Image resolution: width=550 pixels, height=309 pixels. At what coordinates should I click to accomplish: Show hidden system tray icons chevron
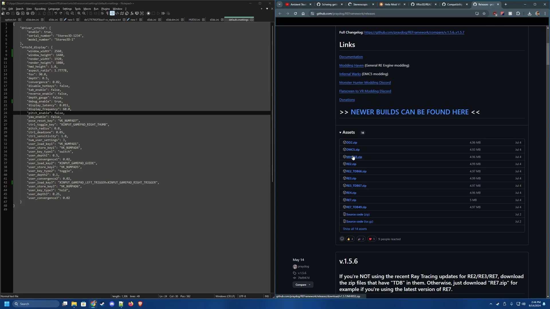pyautogui.click(x=491, y=304)
